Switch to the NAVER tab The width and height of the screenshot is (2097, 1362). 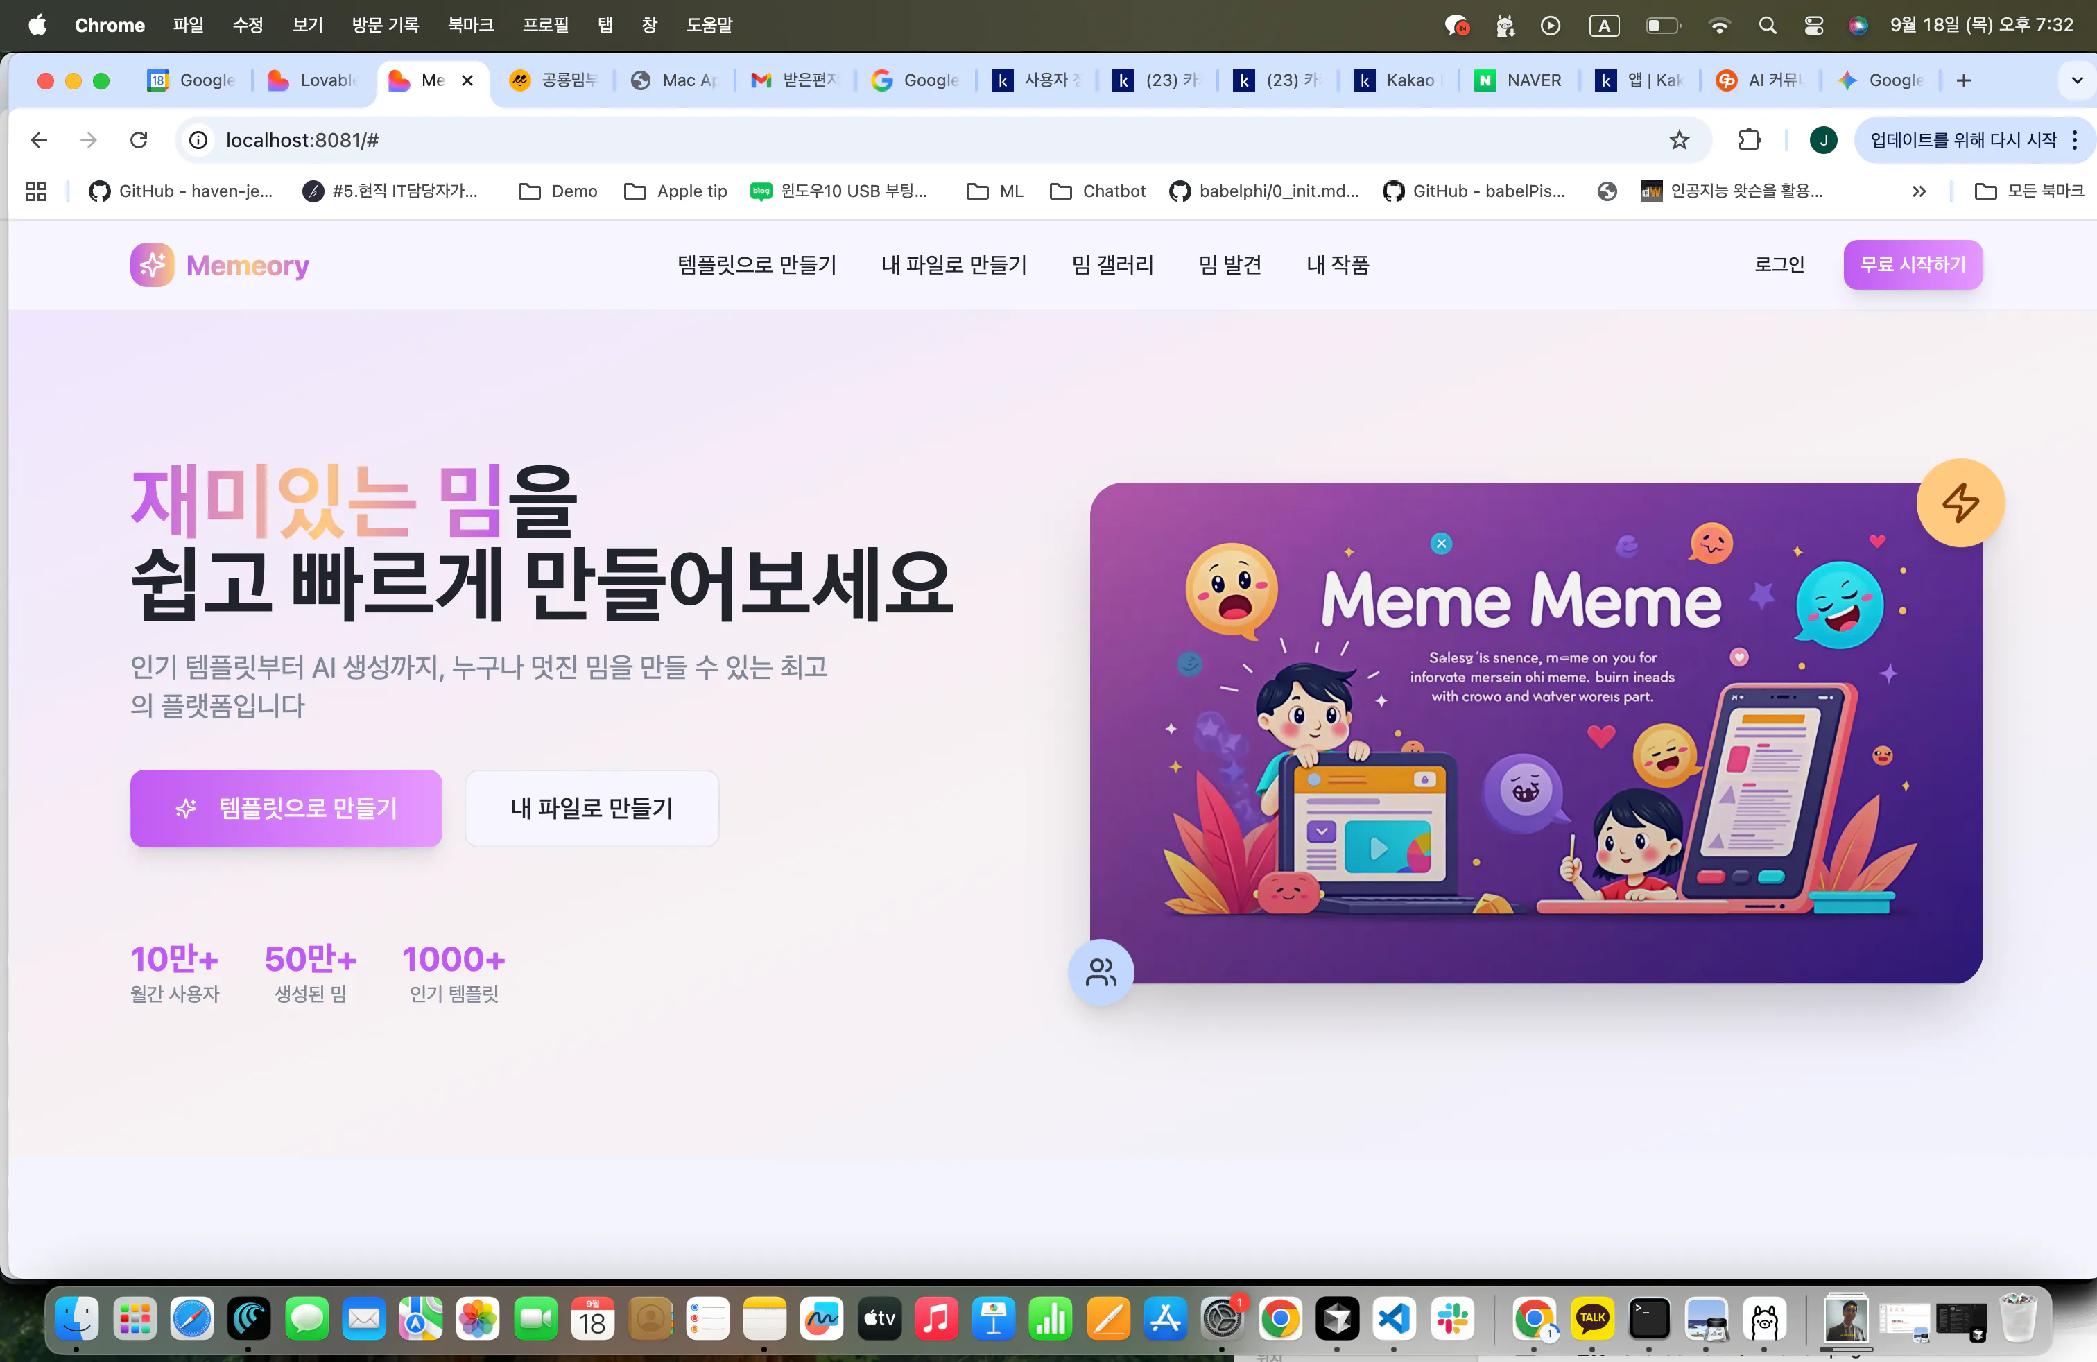tap(1519, 80)
